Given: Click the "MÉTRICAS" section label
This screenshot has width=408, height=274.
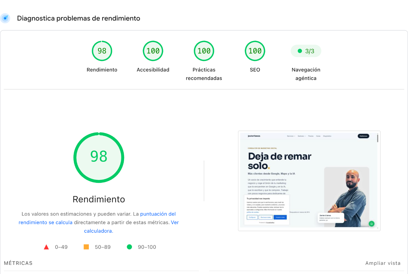Looking at the screenshot, I should point(18,263).
